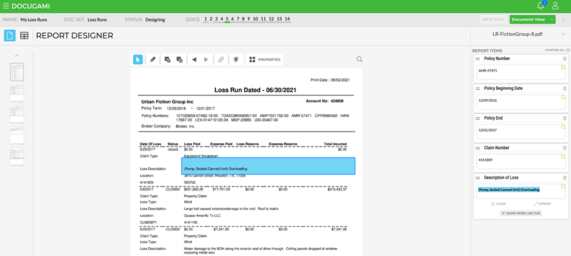Switch to document 1

[x=205, y=19]
